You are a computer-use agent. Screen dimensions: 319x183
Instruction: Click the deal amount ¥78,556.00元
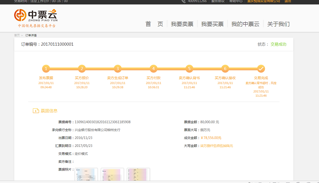(211, 138)
